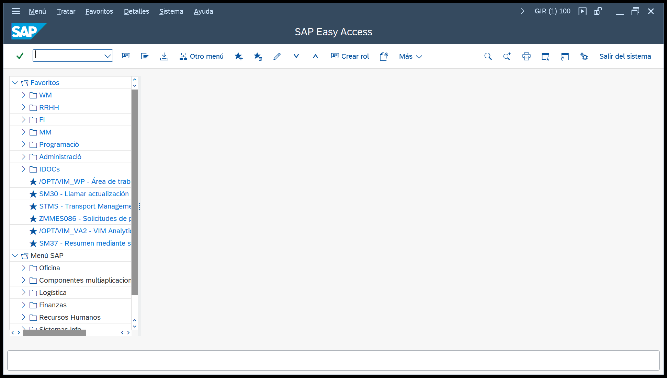Click the Search magnifier icon
This screenshot has height=378, width=667.
pos(488,56)
